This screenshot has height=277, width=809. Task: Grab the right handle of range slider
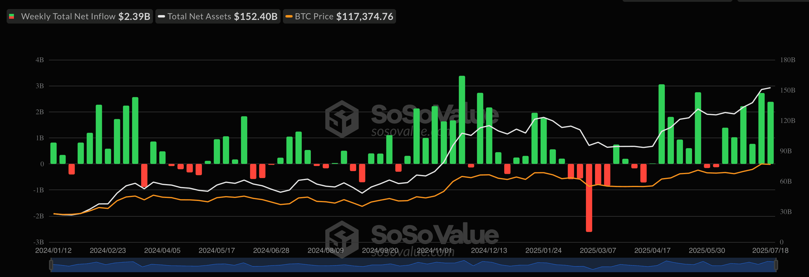(x=776, y=265)
